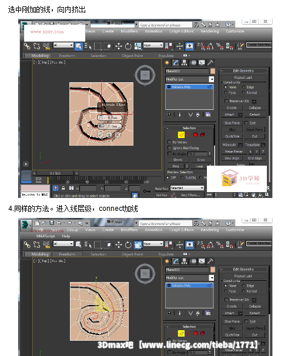Apply and continue with plus caddy button

(x=109, y=135)
